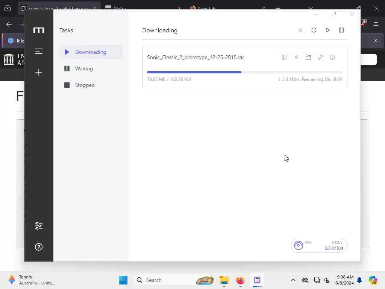Open the Firefox hamburger menu
Screen dimensions: 385x289
(376, 24)
